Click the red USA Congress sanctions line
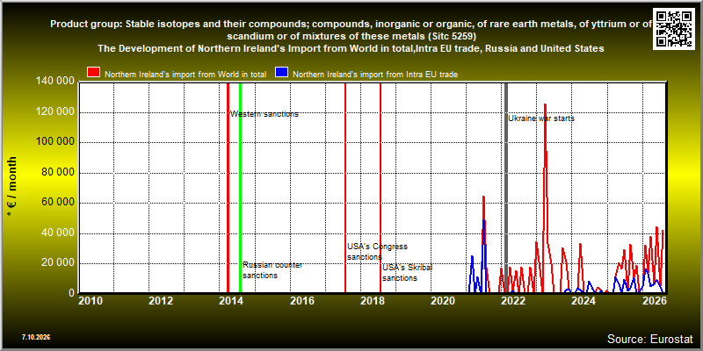 [x=345, y=188]
